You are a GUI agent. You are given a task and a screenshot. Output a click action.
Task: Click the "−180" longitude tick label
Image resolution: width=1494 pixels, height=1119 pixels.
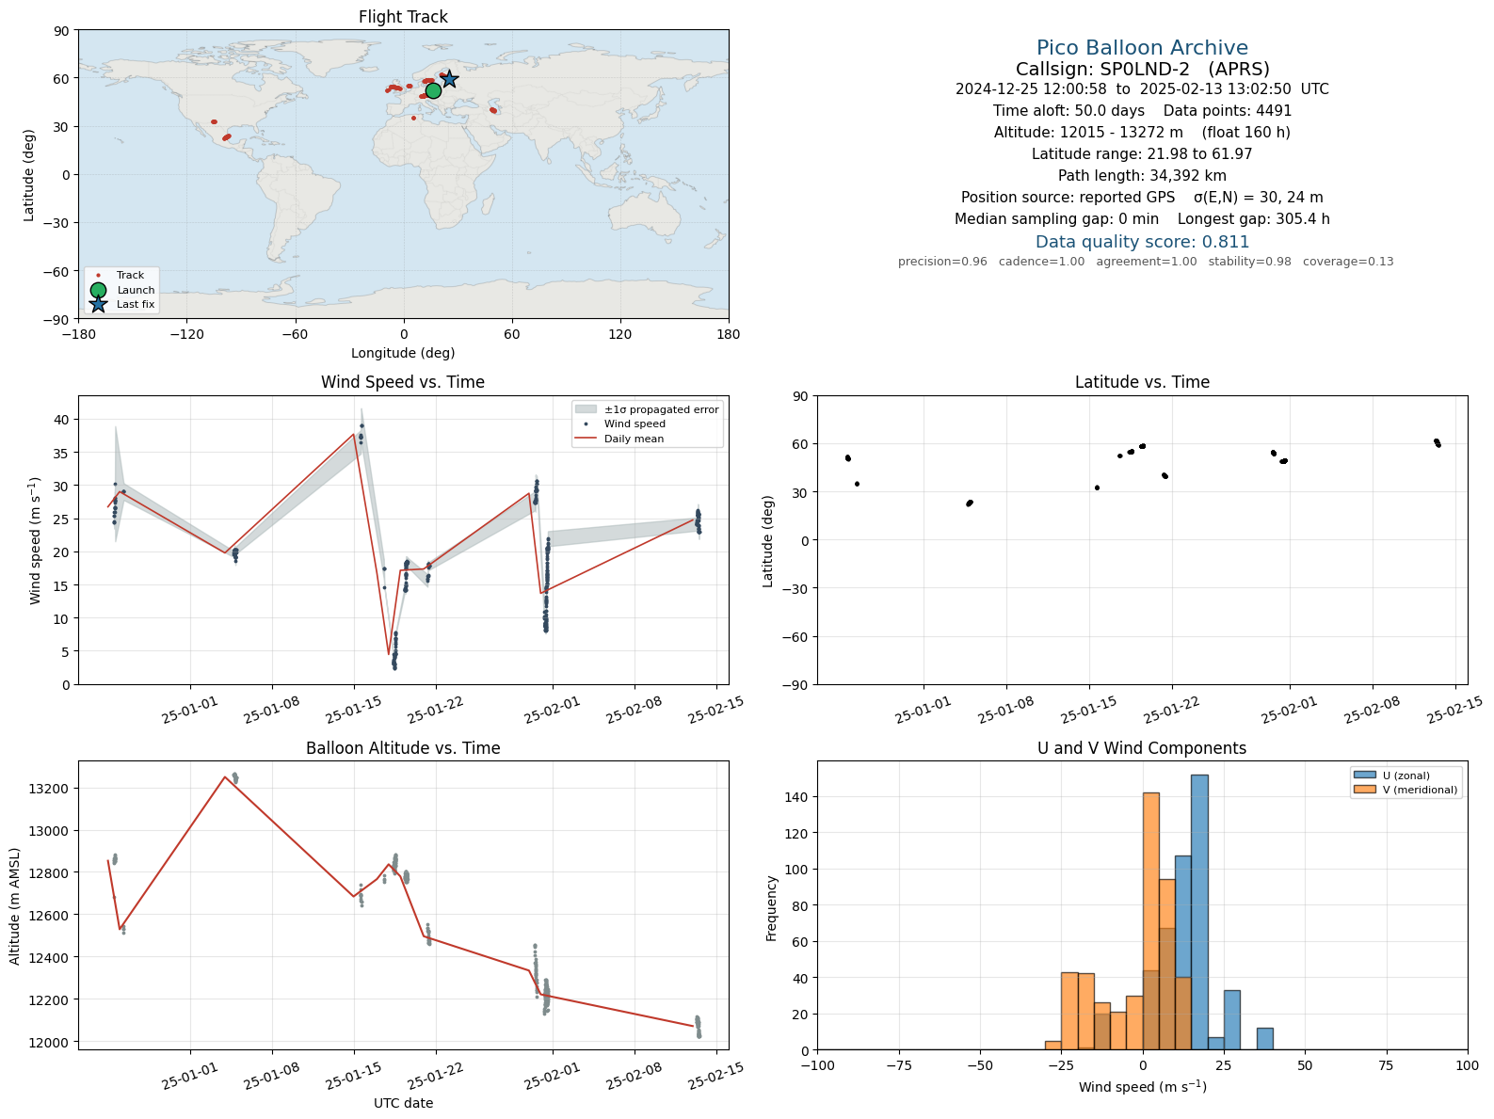[78, 334]
